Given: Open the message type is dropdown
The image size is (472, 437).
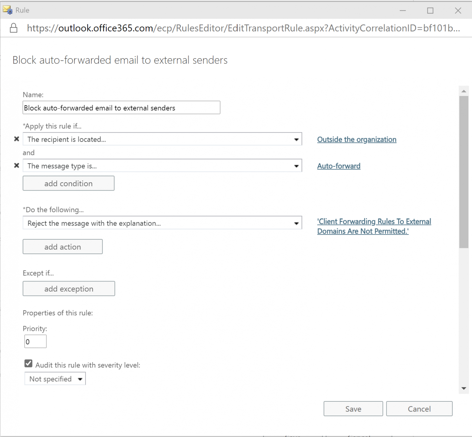Looking at the screenshot, I should (x=296, y=165).
